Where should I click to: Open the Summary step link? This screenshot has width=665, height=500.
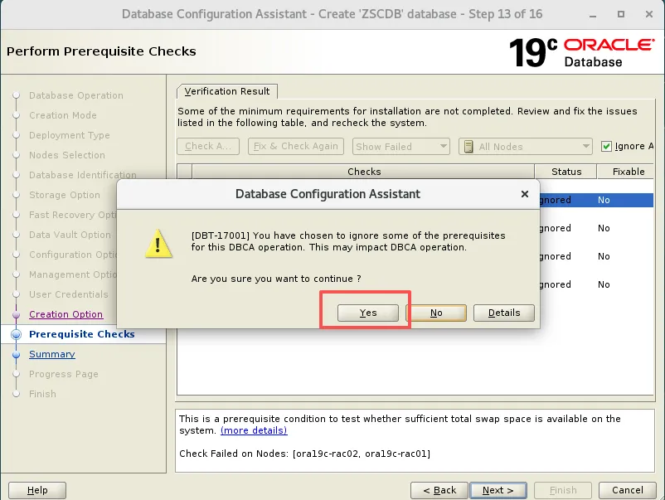point(51,354)
